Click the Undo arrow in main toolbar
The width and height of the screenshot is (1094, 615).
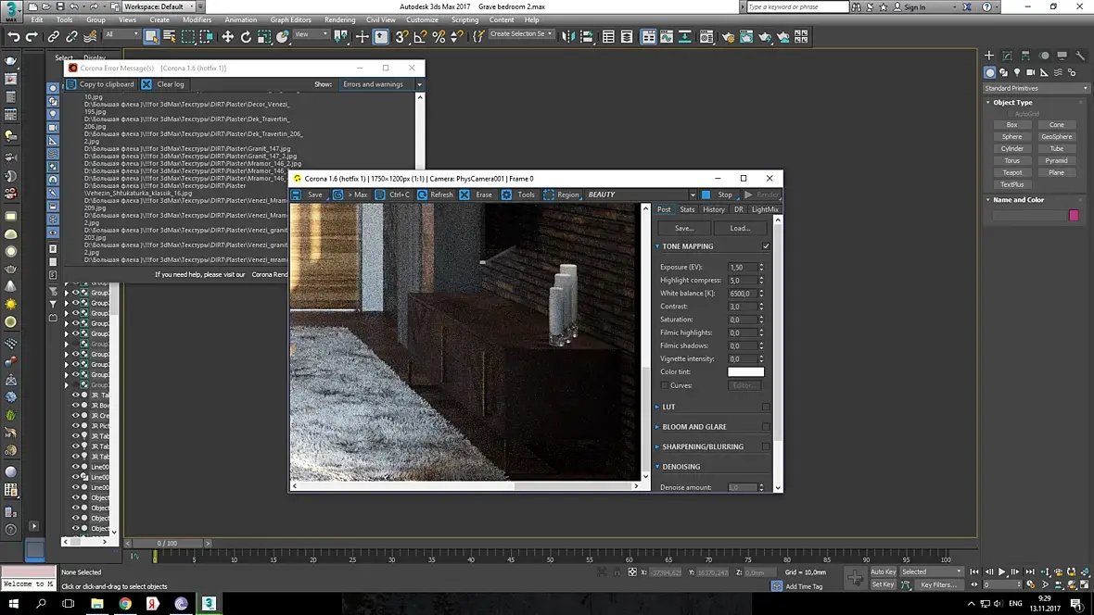tap(14, 37)
